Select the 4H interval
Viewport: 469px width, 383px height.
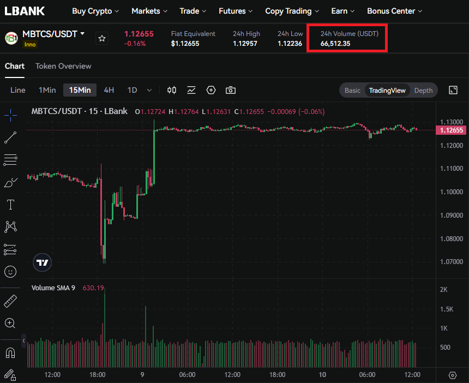point(109,90)
